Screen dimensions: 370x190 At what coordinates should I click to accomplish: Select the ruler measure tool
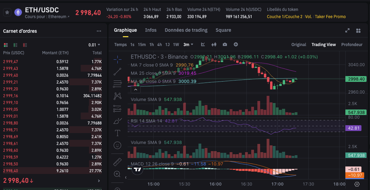point(117,162)
